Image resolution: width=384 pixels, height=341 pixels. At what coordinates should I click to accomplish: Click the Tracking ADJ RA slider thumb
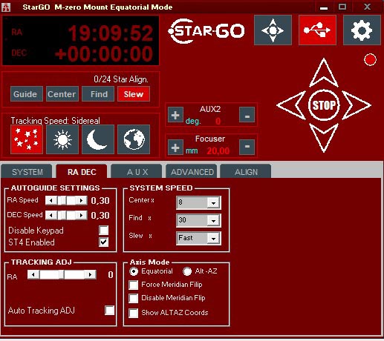pos(62,274)
